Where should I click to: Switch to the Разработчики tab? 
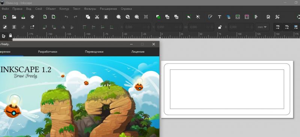pos(48,52)
